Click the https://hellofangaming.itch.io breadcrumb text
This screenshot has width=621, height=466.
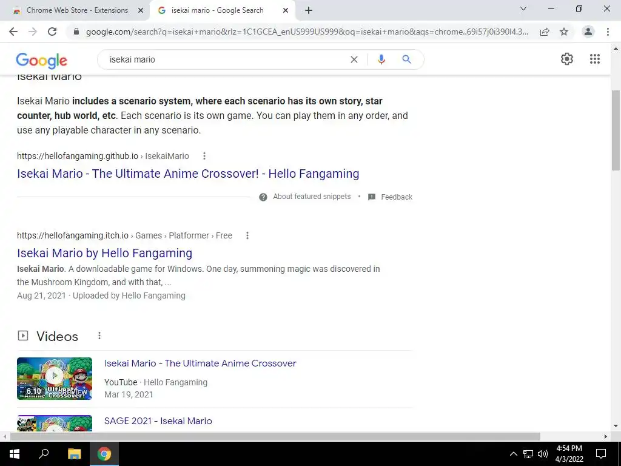(73, 235)
